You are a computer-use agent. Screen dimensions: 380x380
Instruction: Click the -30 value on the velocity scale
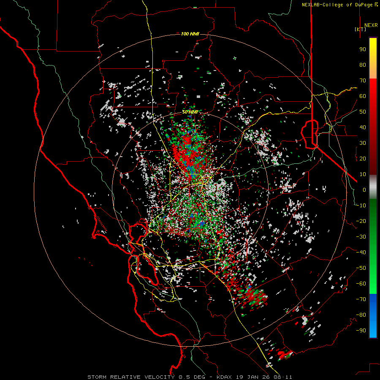[x=361, y=237]
